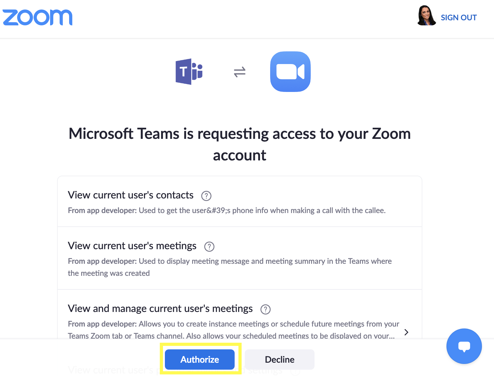This screenshot has width=494, height=376.
Task: Click the contacts permission developer description
Action: [x=227, y=211]
